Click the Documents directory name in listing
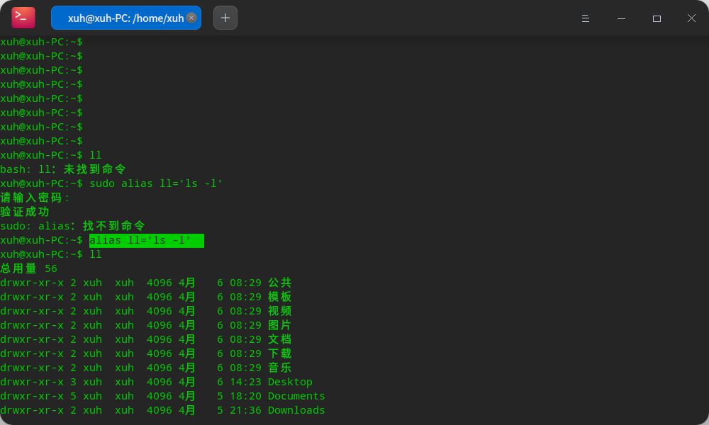 pos(296,396)
